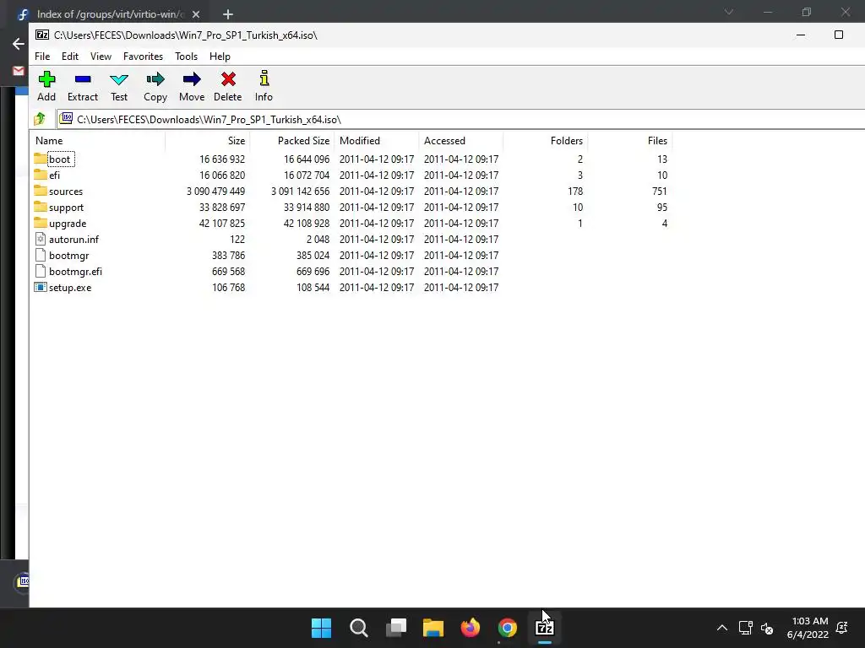This screenshot has height=648, width=865.
Task: Open the Edit menu
Action: click(70, 57)
